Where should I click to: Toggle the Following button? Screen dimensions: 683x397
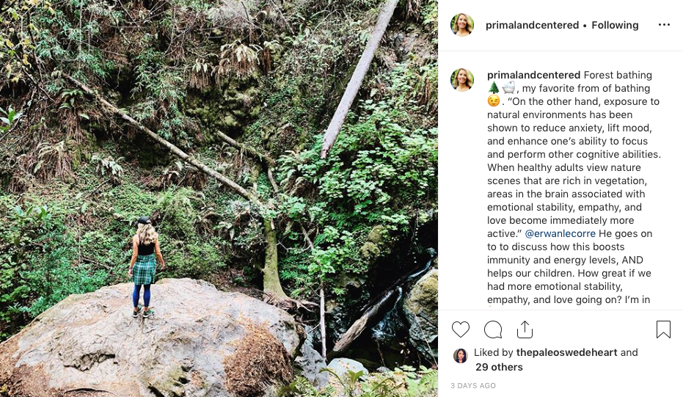tap(615, 25)
